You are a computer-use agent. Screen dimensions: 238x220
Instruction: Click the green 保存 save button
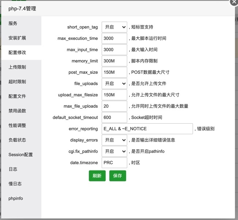[x=117, y=175]
